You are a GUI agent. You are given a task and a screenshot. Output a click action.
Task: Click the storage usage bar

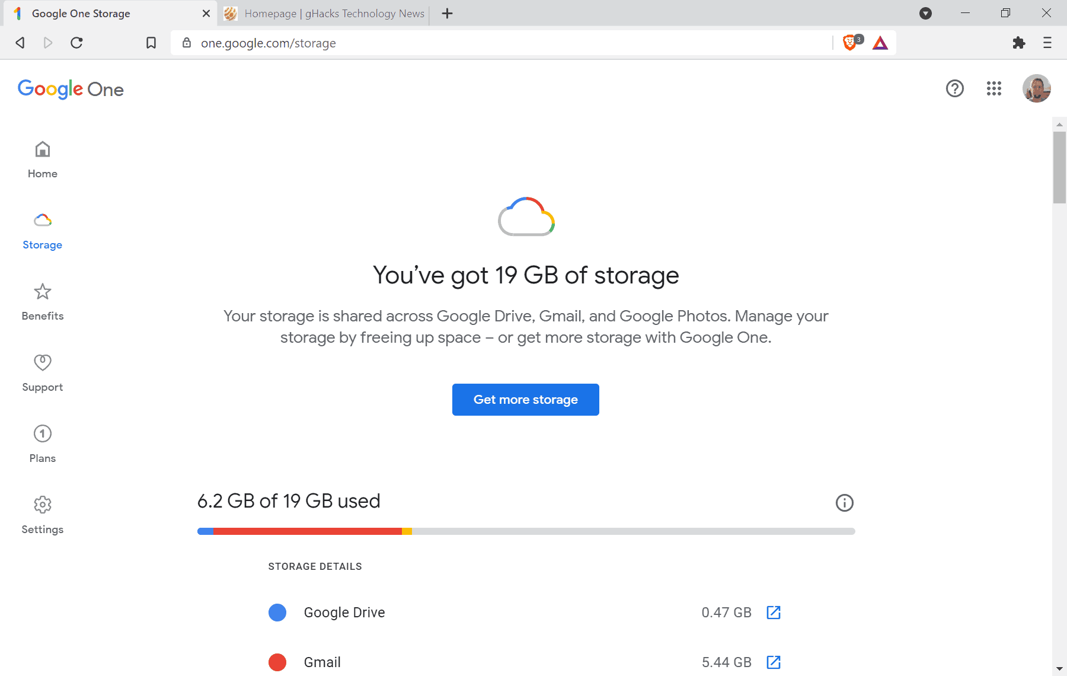pos(526,531)
